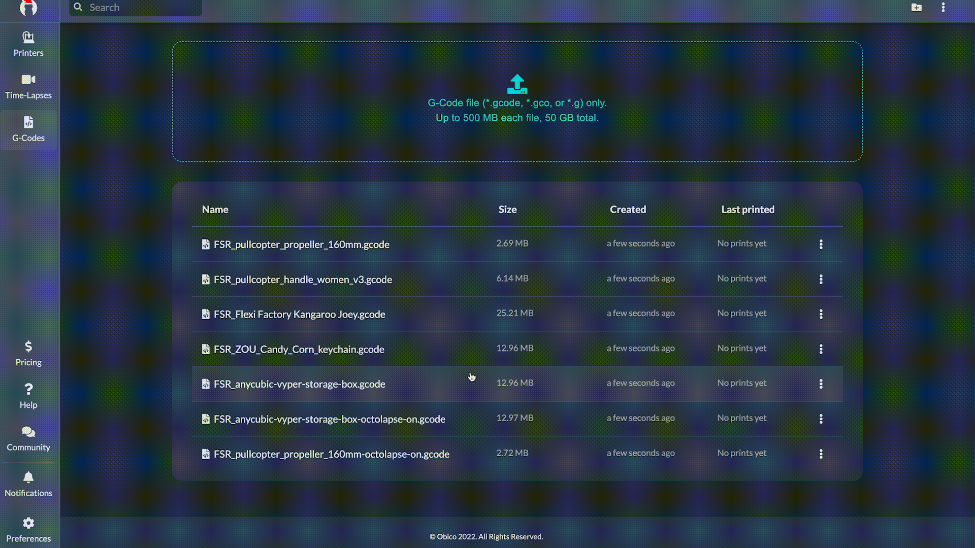This screenshot has width=975, height=548.
Task: Open Notifications settings
Action: 28,485
